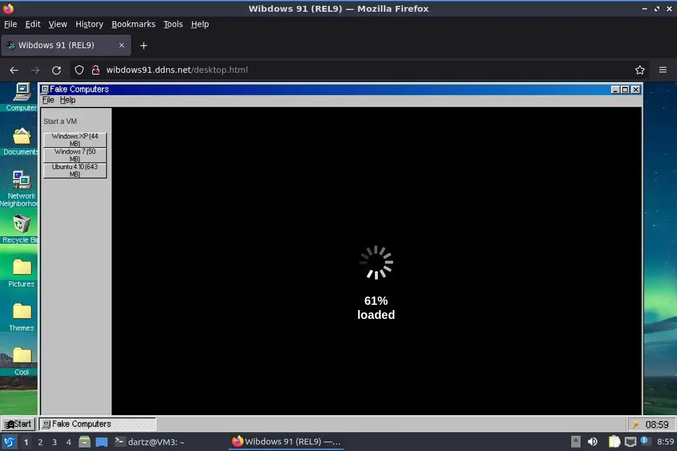The image size is (677, 451).
Task: Open Firefox Tools menu
Action: click(x=173, y=24)
